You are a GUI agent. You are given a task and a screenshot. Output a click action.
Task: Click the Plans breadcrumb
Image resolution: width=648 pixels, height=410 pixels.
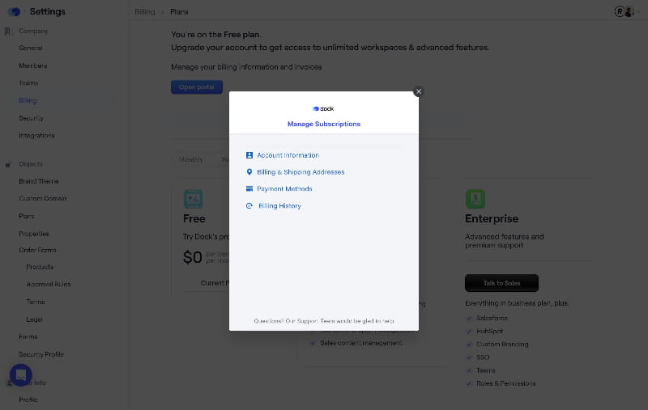[179, 11]
